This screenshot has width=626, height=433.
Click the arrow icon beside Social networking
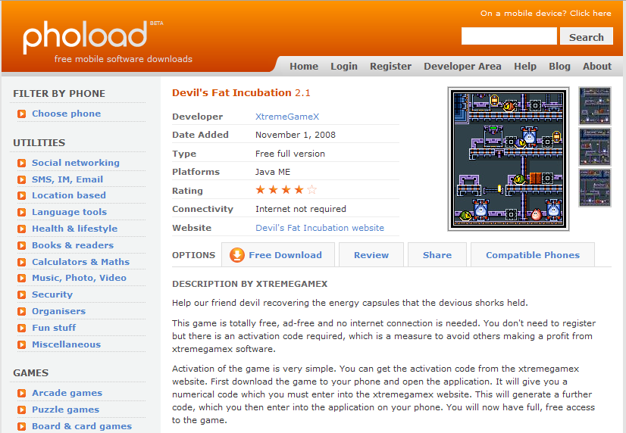pyautogui.click(x=21, y=163)
